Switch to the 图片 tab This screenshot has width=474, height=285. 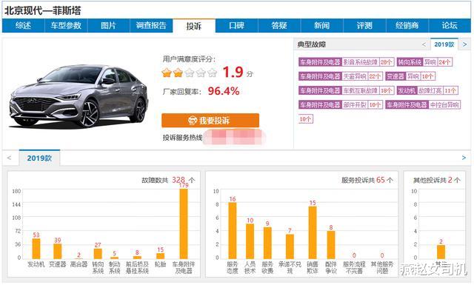(x=109, y=26)
